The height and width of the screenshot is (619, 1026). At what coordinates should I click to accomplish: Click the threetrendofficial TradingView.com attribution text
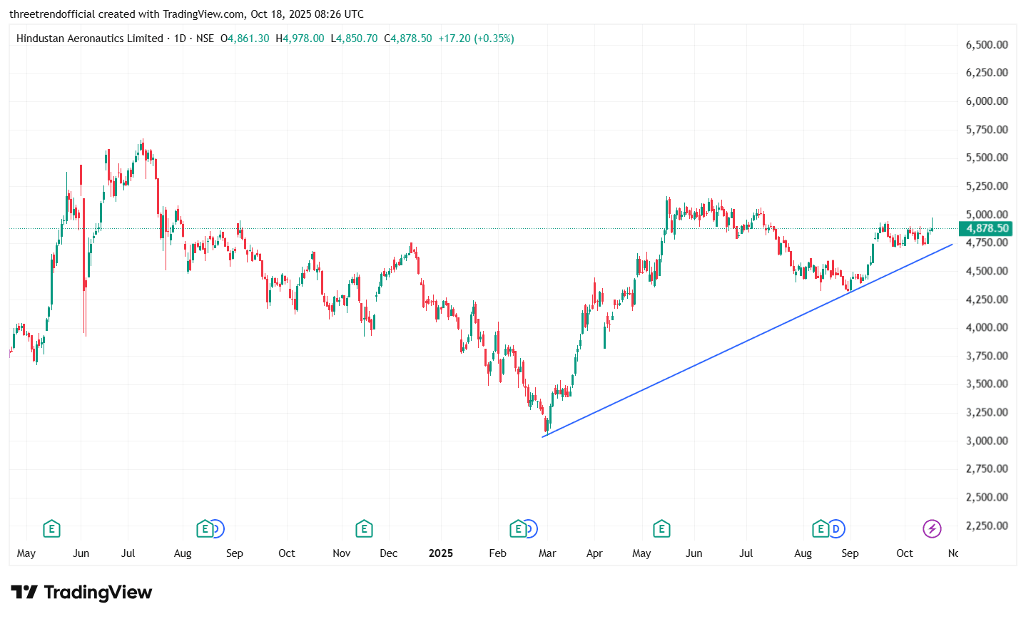pyautogui.click(x=186, y=14)
